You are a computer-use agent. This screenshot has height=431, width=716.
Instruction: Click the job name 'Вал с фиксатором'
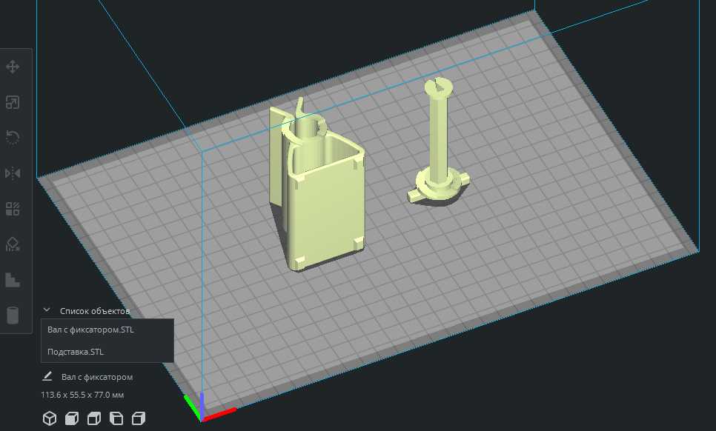(97, 377)
